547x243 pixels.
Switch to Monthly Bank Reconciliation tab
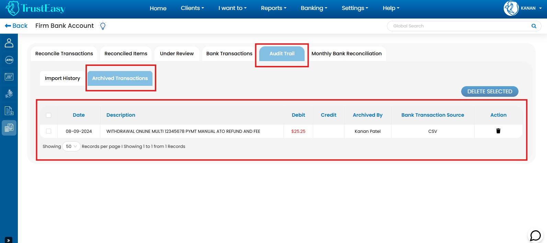point(346,54)
